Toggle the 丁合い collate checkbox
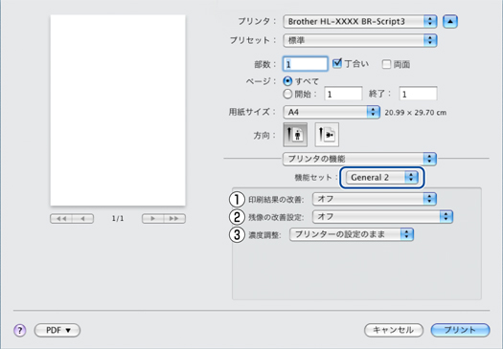Image resolution: width=503 pixels, height=349 pixels. (x=337, y=63)
